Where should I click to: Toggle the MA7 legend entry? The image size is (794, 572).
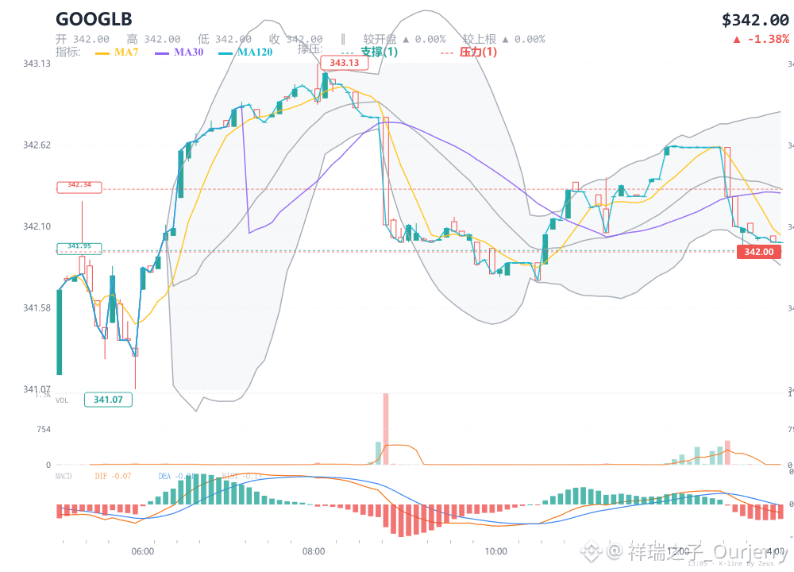(x=117, y=52)
